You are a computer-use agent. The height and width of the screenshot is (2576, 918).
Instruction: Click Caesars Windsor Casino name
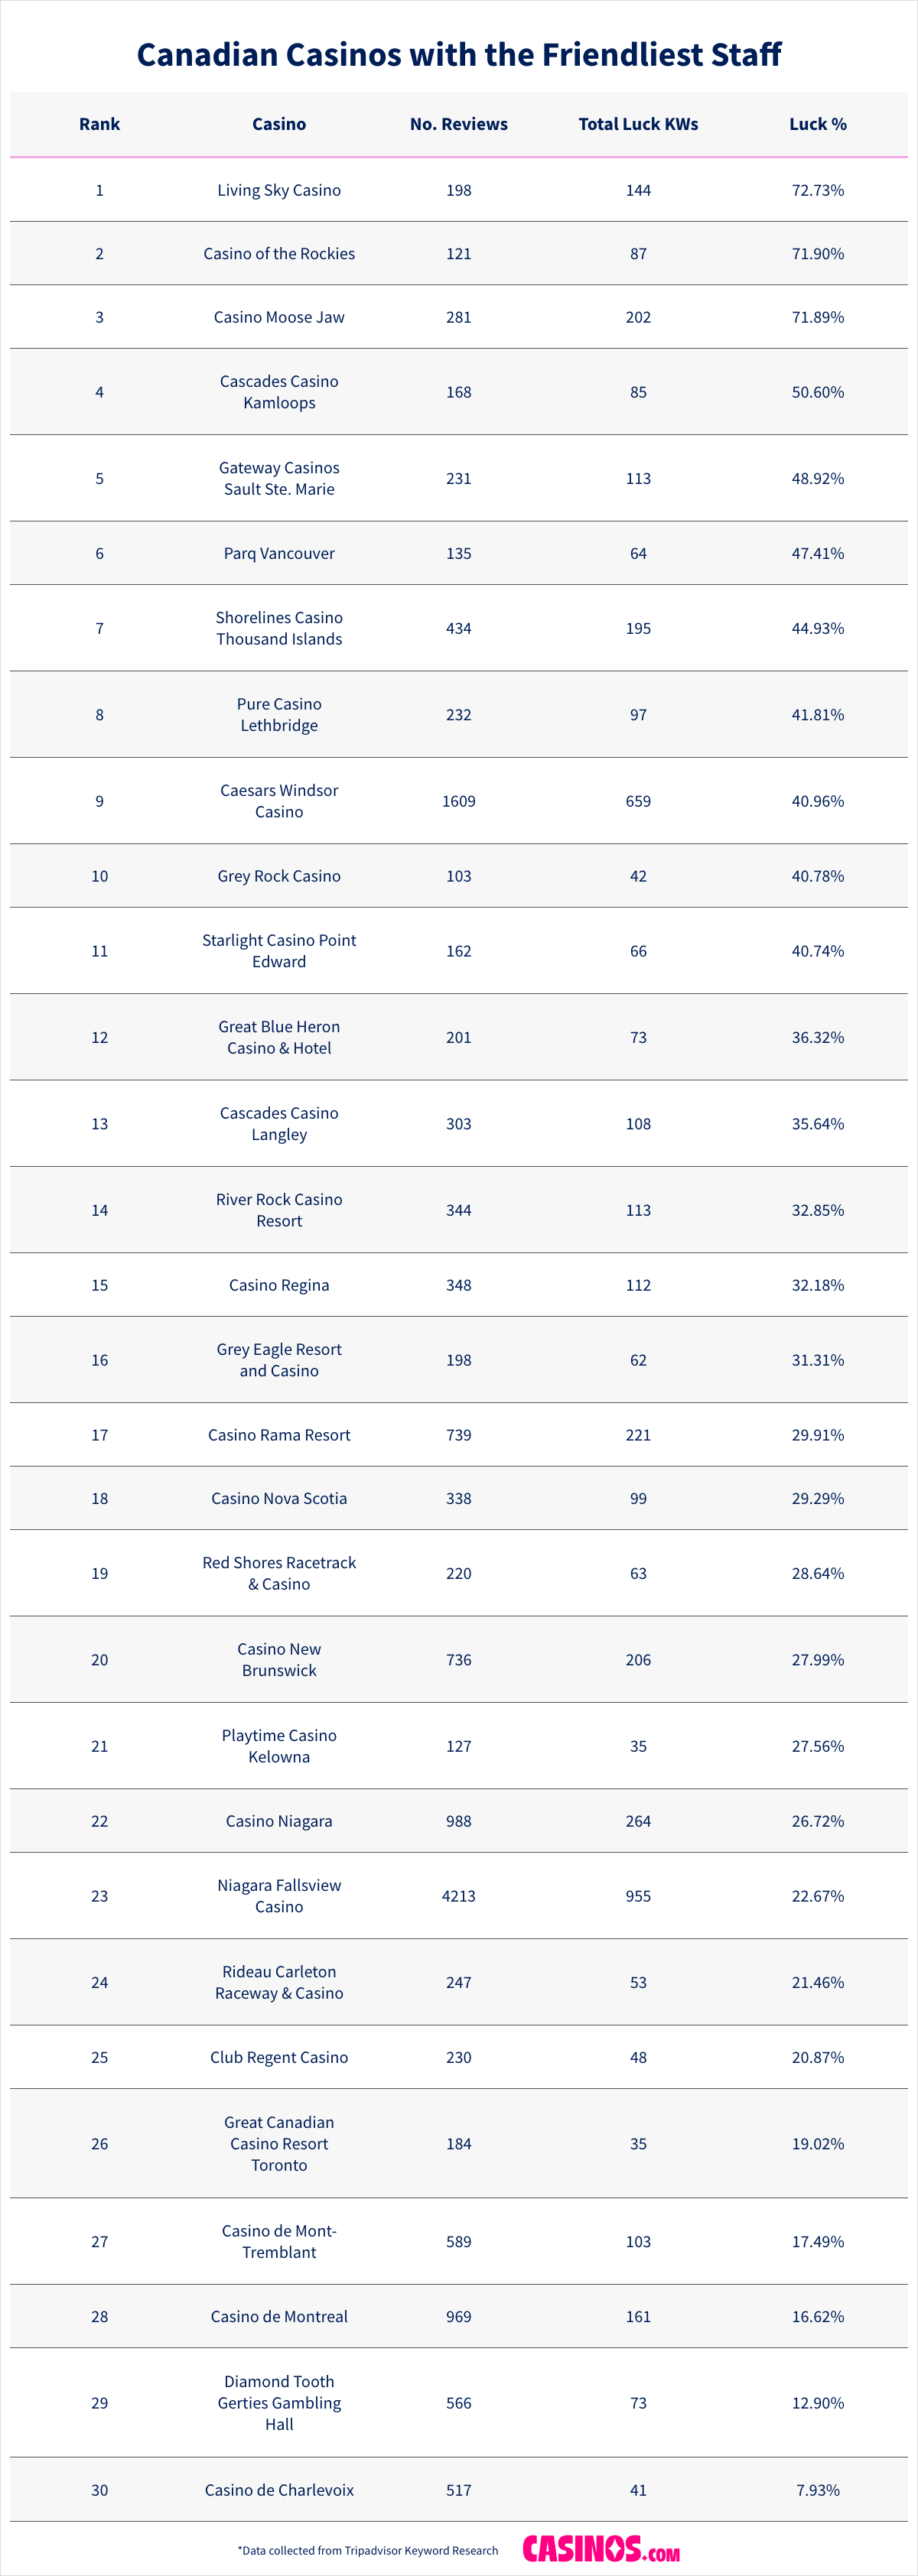pos(279,801)
